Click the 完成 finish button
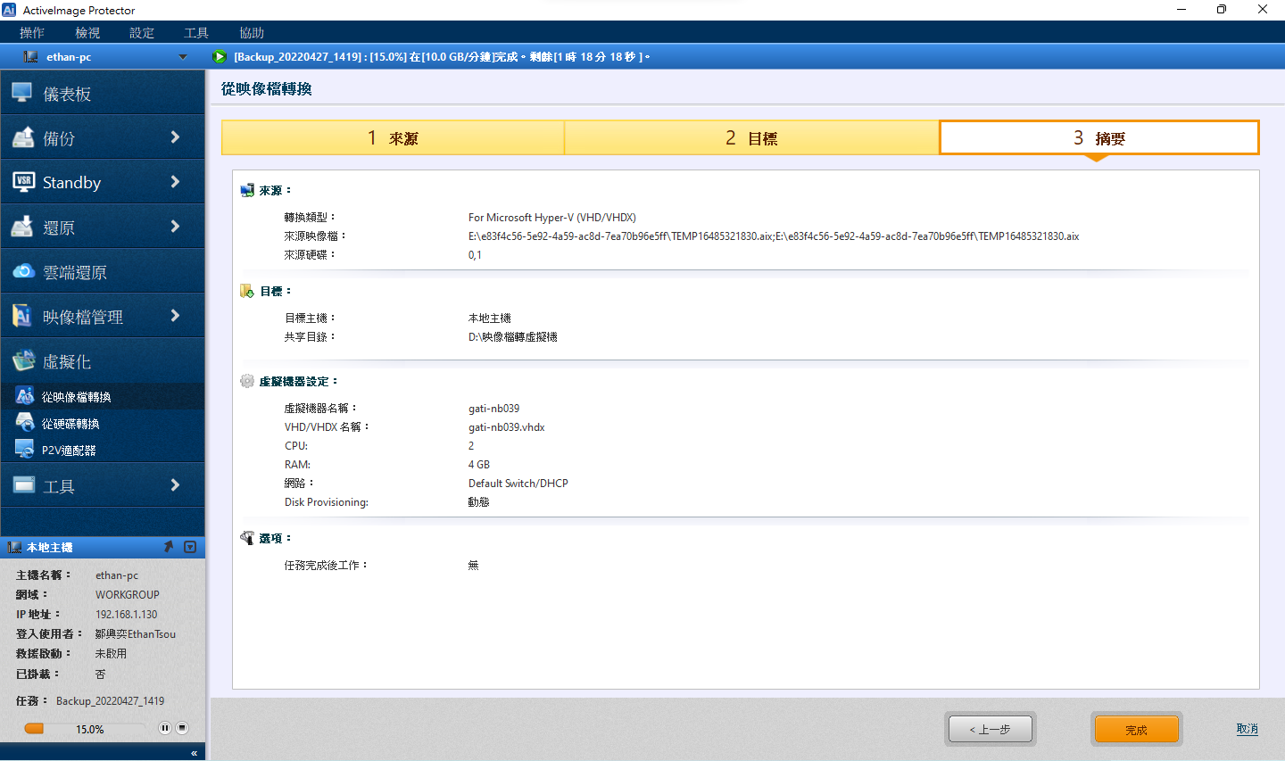Screen dimensions: 1285x761 tap(1136, 730)
